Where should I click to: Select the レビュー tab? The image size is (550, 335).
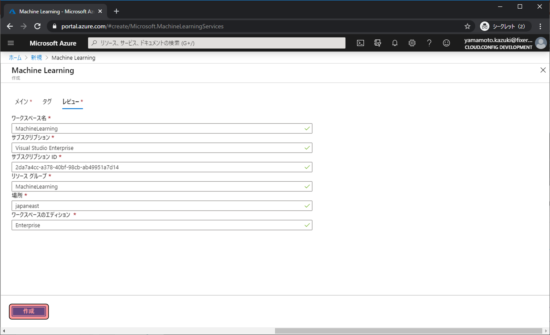coord(71,102)
